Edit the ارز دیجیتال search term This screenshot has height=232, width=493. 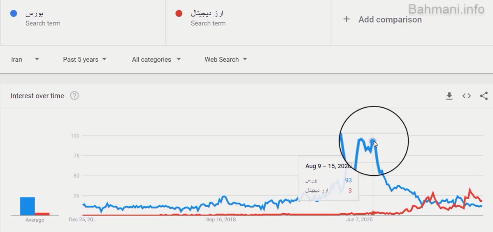tap(207, 14)
